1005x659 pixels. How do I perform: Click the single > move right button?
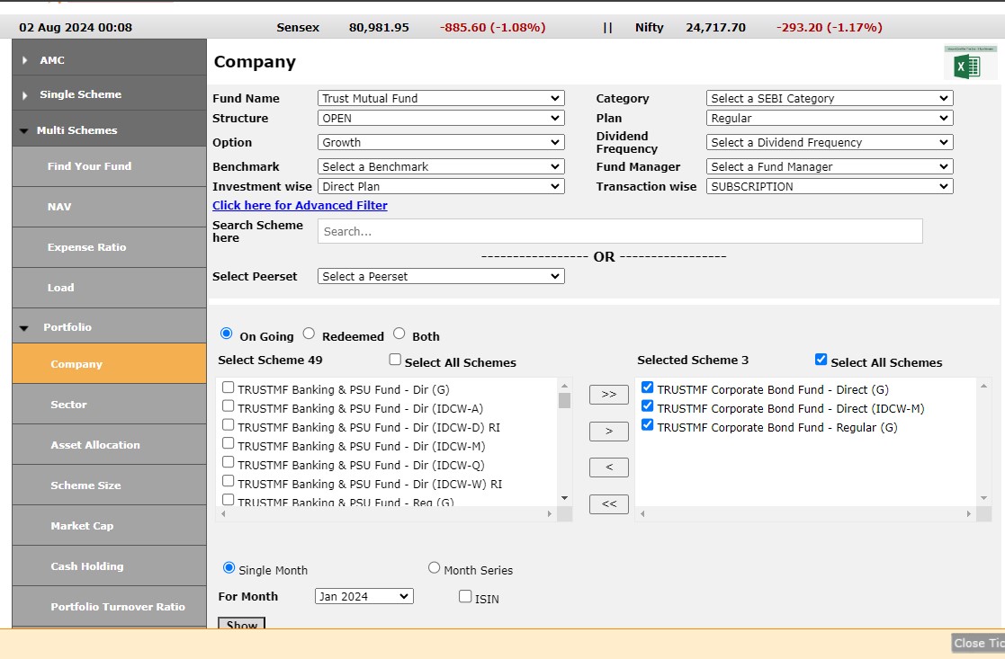[x=608, y=432]
